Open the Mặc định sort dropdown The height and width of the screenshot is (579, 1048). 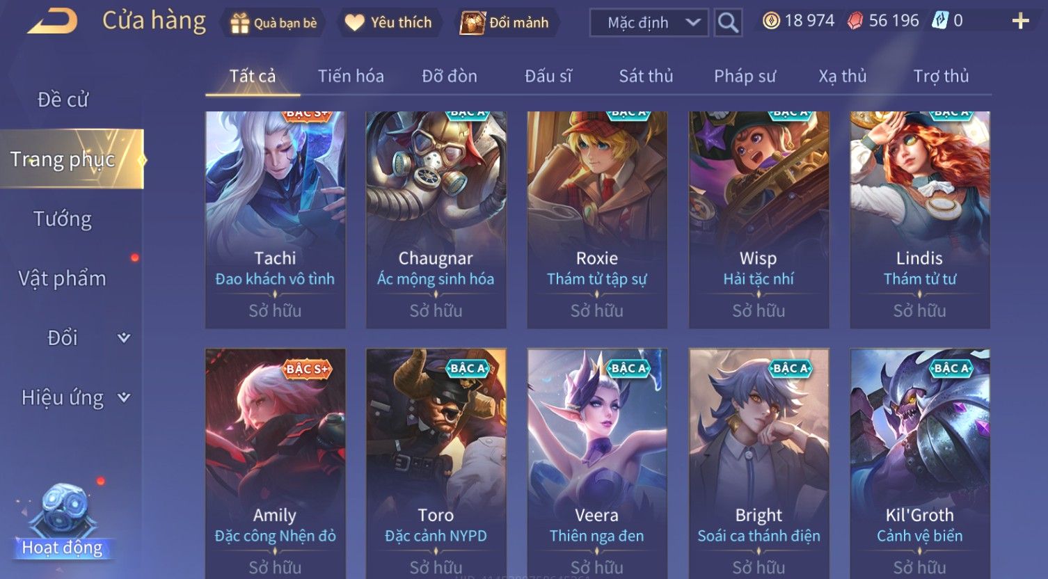649,23
